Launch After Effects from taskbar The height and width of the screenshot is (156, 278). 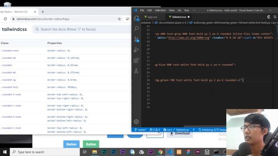point(122,152)
